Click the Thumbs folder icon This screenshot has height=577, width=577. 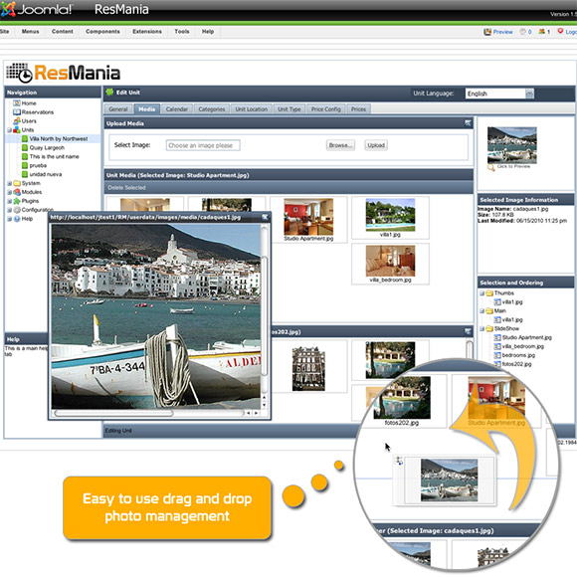[x=489, y=292]
